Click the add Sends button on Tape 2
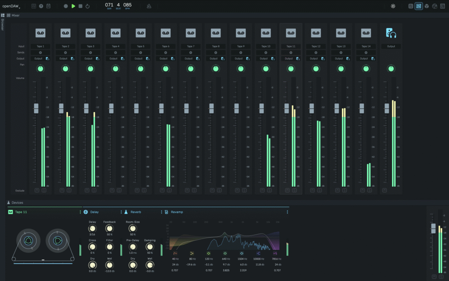The height and width of the screenshot is (281, 449). coord(65,52)
